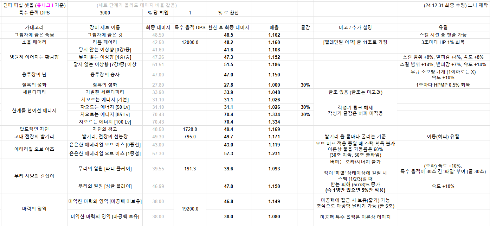
Task: Click the '유틸' column header cell
Action: [443, 27]
